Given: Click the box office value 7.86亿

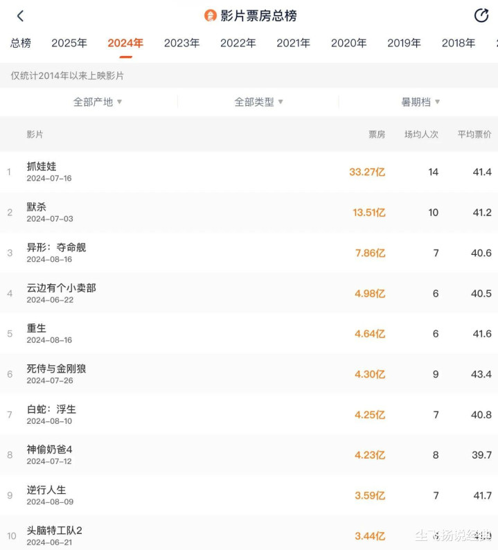Looking at the screenshot, I should point(371,253).
